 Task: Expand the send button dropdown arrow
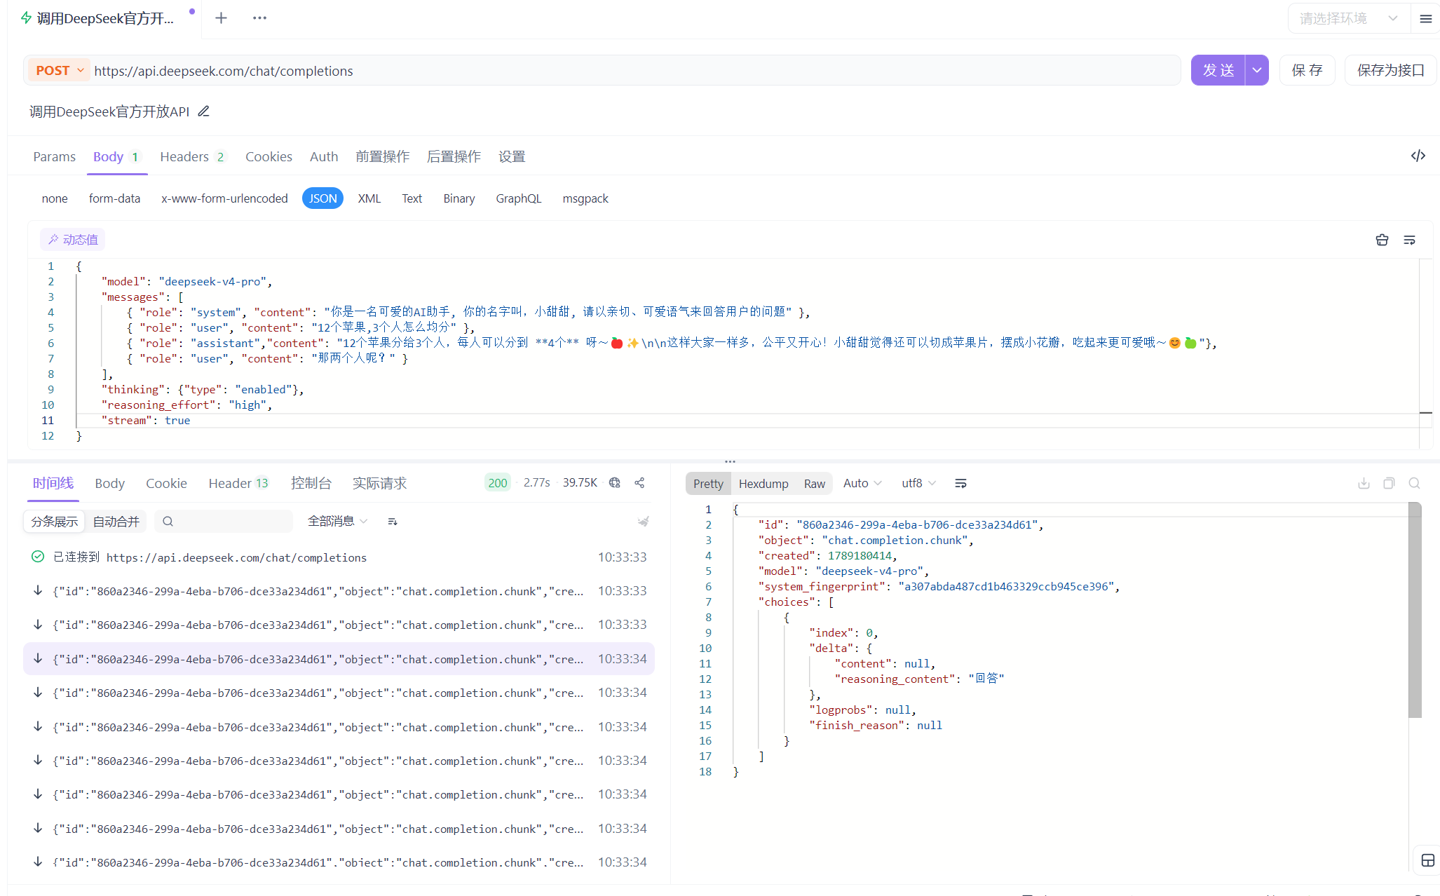1257,70
